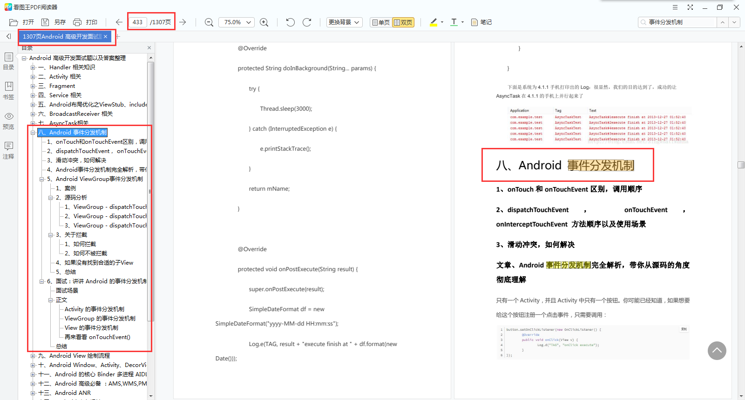Expand the 二、Activity 相关 node
The image size is (745, 400).
point(33,77)
